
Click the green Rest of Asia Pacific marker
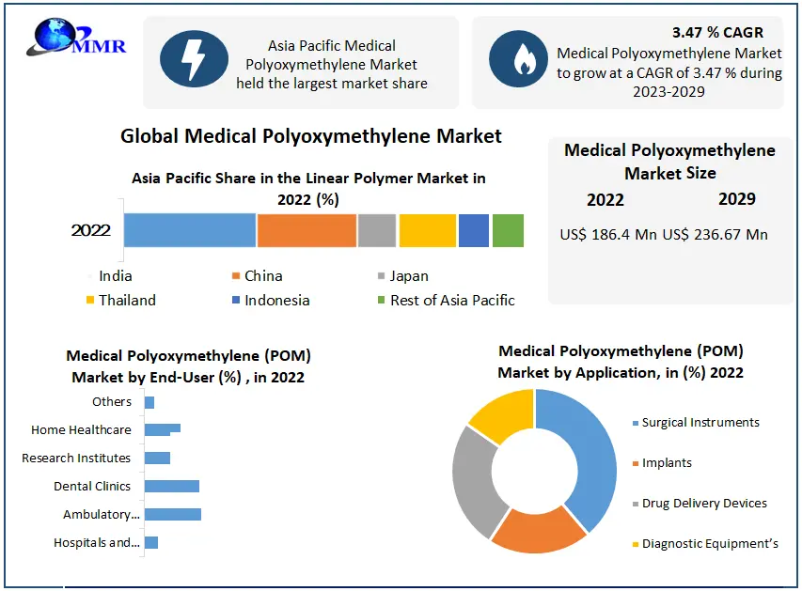coord(381,301)
